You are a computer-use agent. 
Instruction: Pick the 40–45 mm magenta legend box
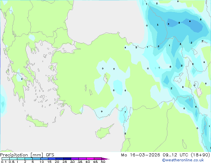90,159
